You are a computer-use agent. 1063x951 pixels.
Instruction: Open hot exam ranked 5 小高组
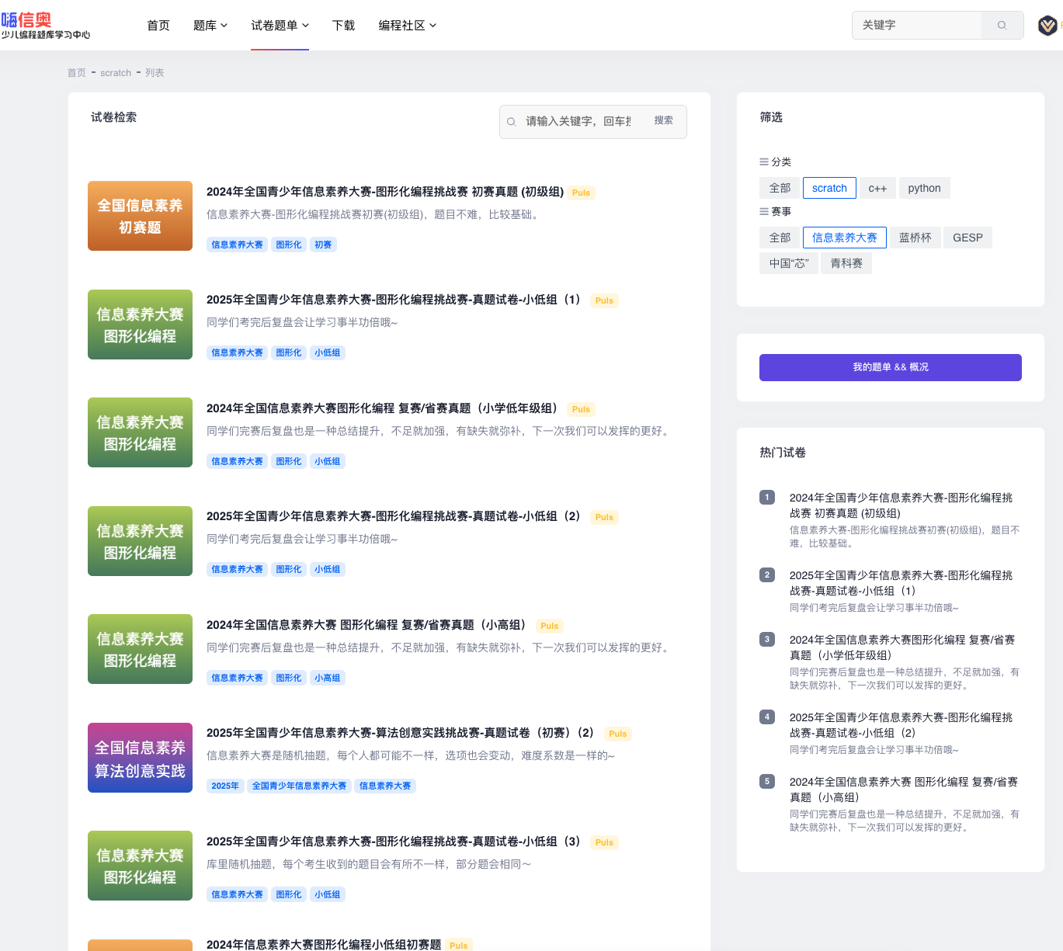click(904, 790)
